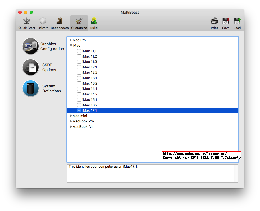Viewport: 260px width, 211px height.
Task: Select the iMac 12,1 row text
Action: [x=89, y=67]
